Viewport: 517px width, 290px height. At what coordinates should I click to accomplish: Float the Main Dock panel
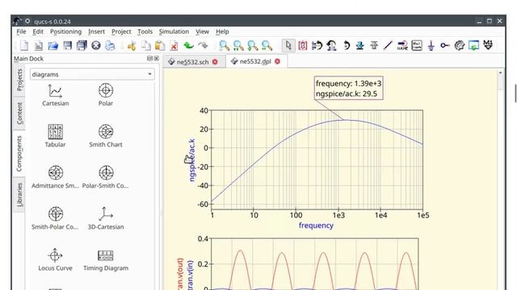coord(149,59)
